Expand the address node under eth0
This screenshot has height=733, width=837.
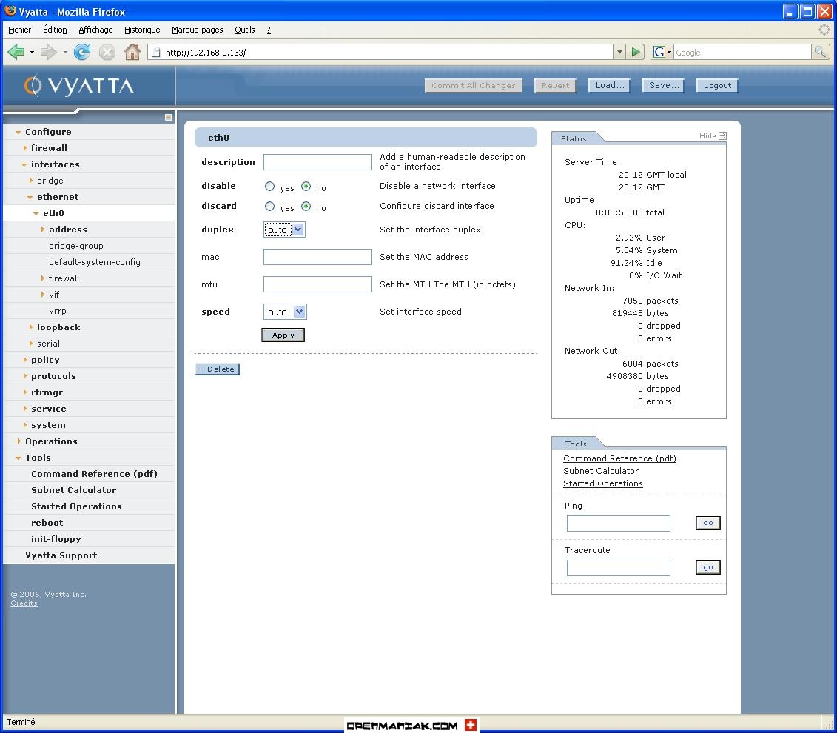[x=43, y=230]
